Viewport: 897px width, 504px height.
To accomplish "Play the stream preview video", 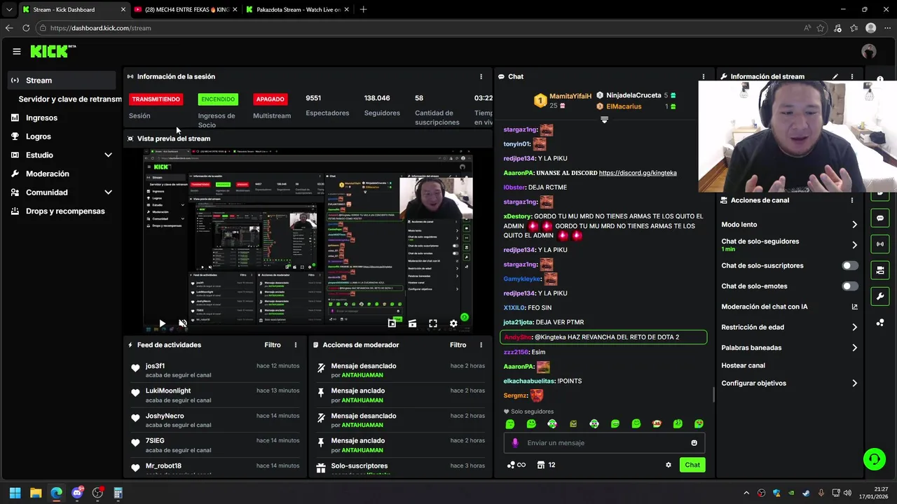I will pos(162,323).
